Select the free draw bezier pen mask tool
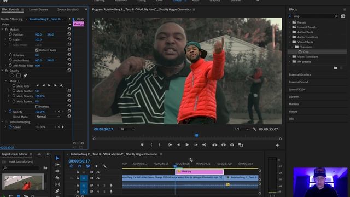This screenshot has height=197, width=350. (x=25, y=76)
